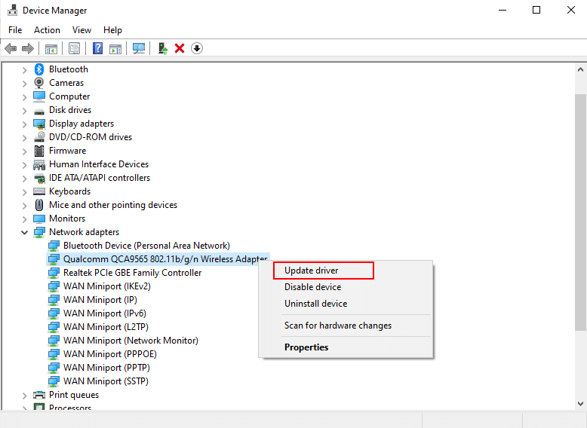
Task: Click the Bluetooth category icon
Action: [x=39, y=69]
